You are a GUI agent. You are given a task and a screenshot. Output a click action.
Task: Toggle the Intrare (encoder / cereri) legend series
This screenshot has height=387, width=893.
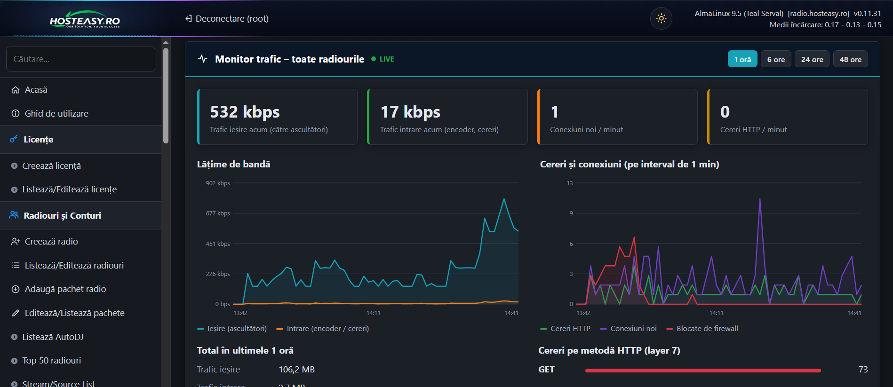pyautogui.click(x=323, y=329)
